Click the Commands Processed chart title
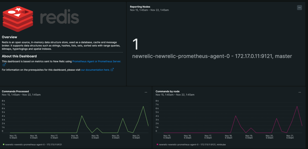This screenshot has width=308, height=149. 15,91
